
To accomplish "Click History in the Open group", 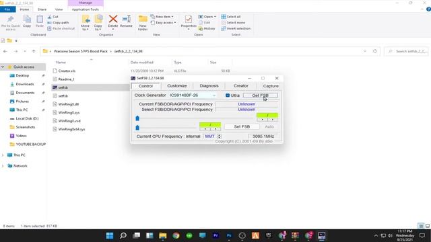I will (207, 28).
